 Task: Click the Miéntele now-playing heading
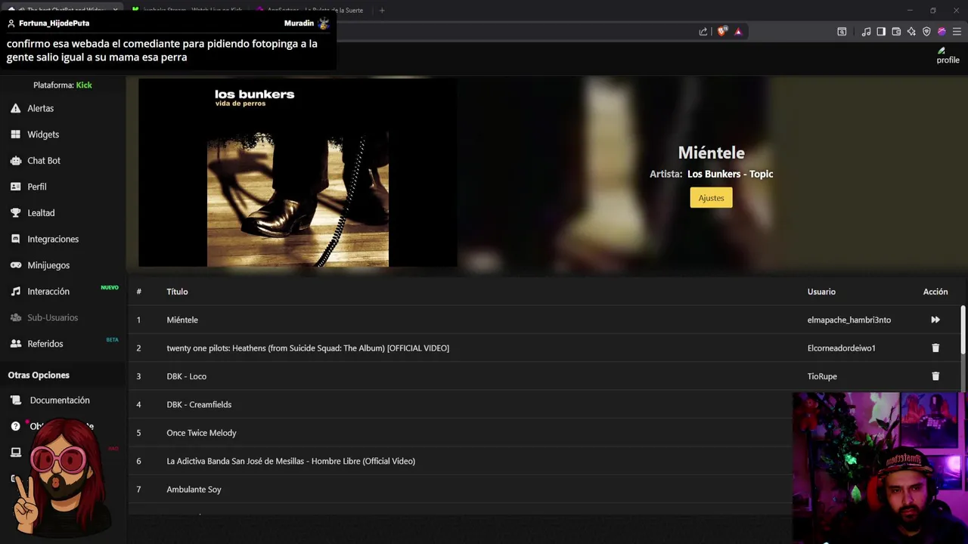click(711, 153)
